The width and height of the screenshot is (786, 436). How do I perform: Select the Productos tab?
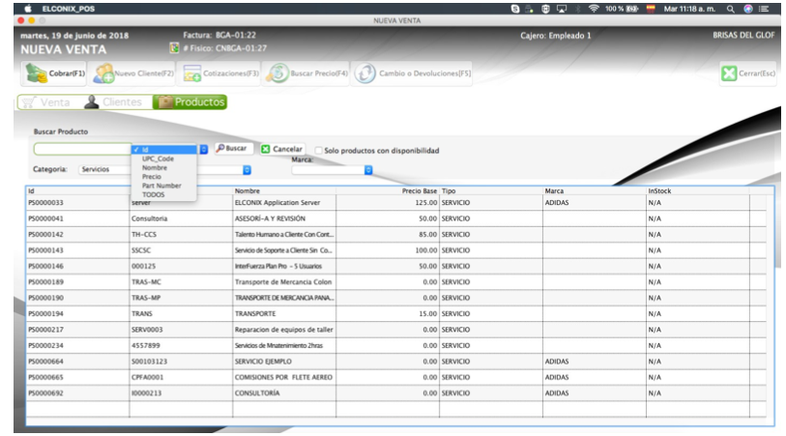coord(190,102)
